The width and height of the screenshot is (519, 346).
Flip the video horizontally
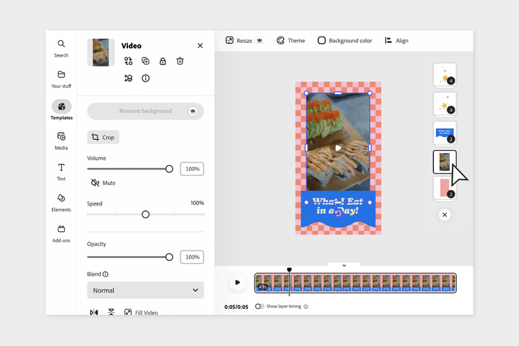(93, 312)
